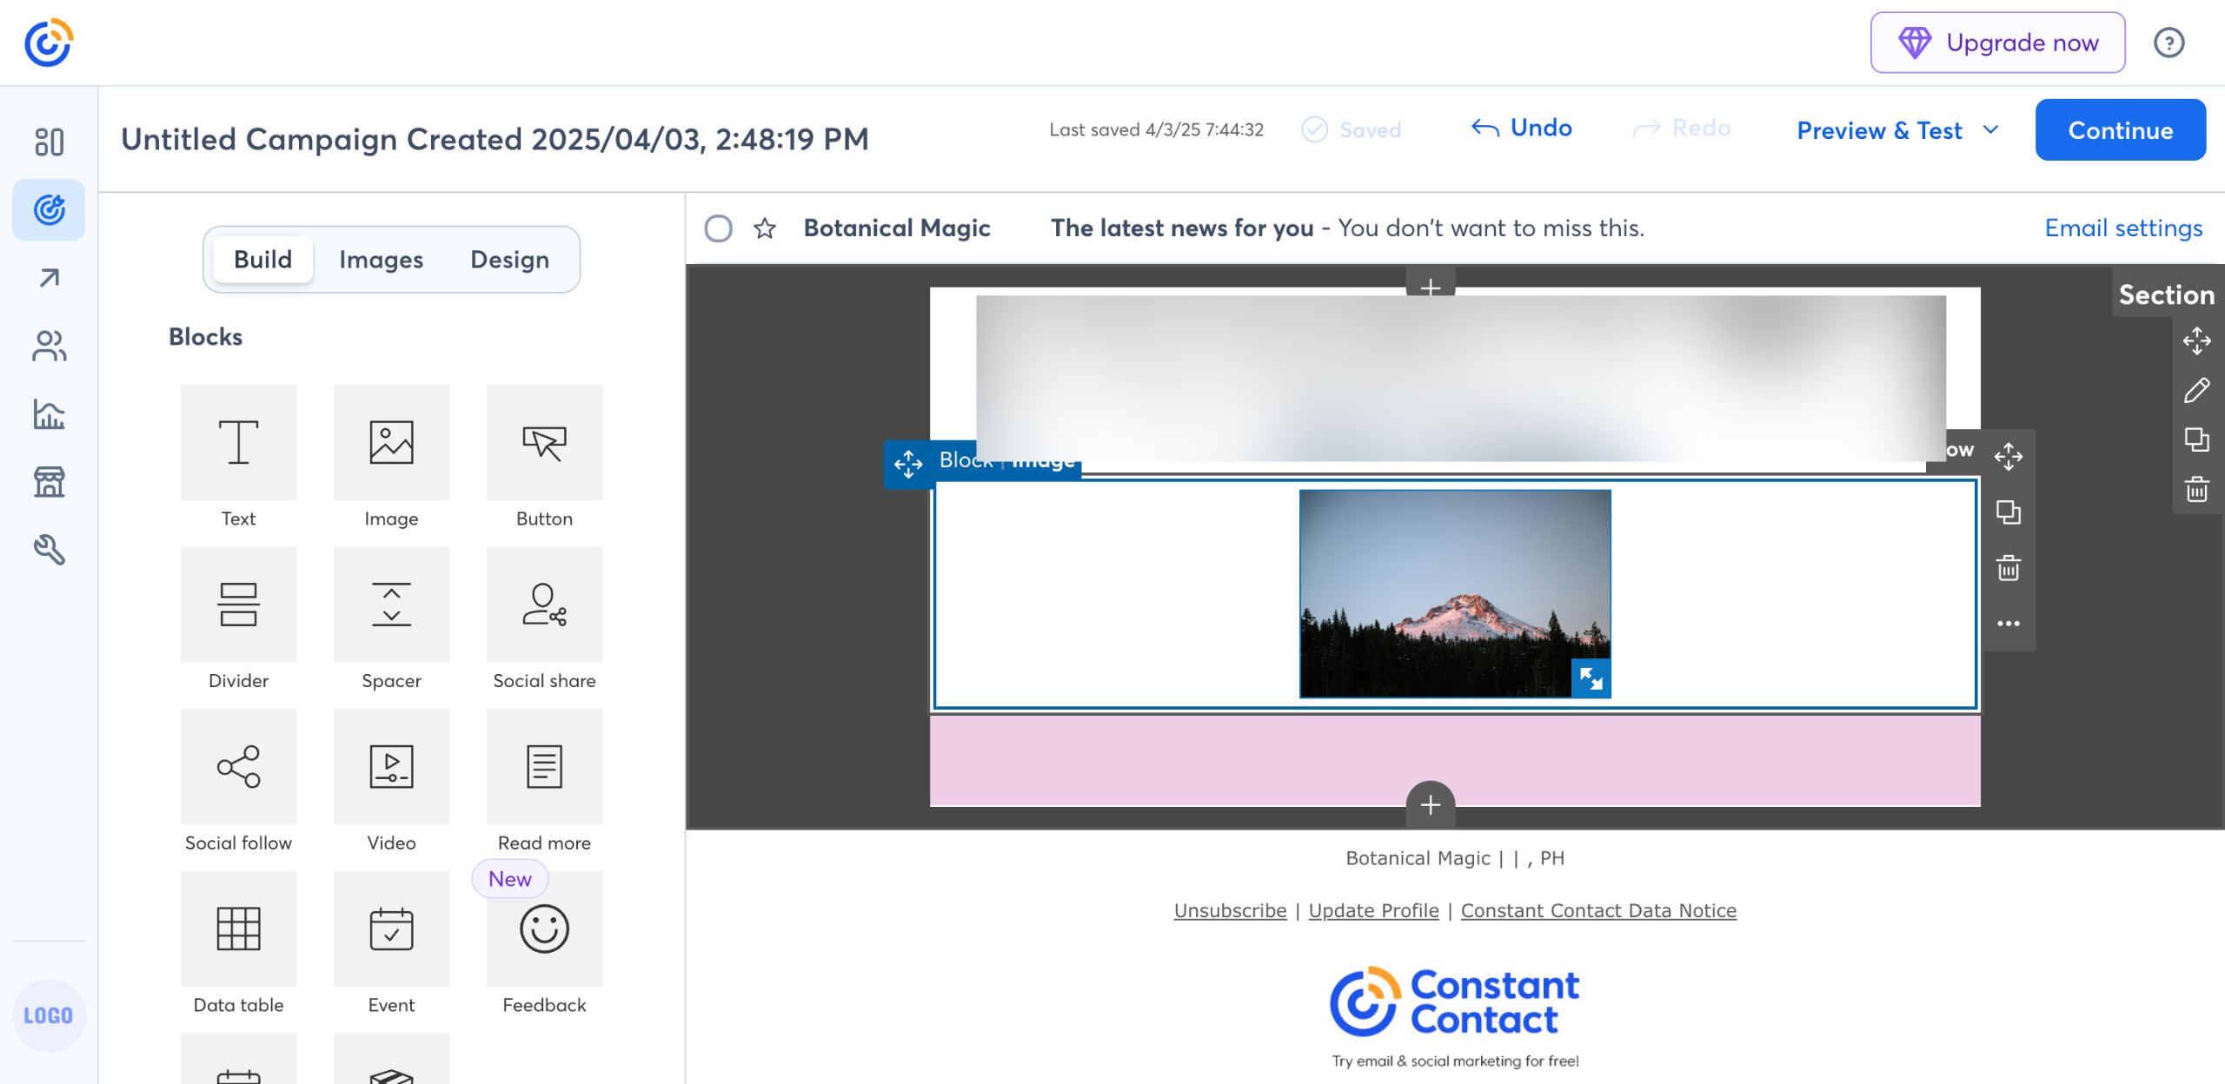Click the Upgrade now button
Viewport: 2225px width, 1084px height.
1997,43
